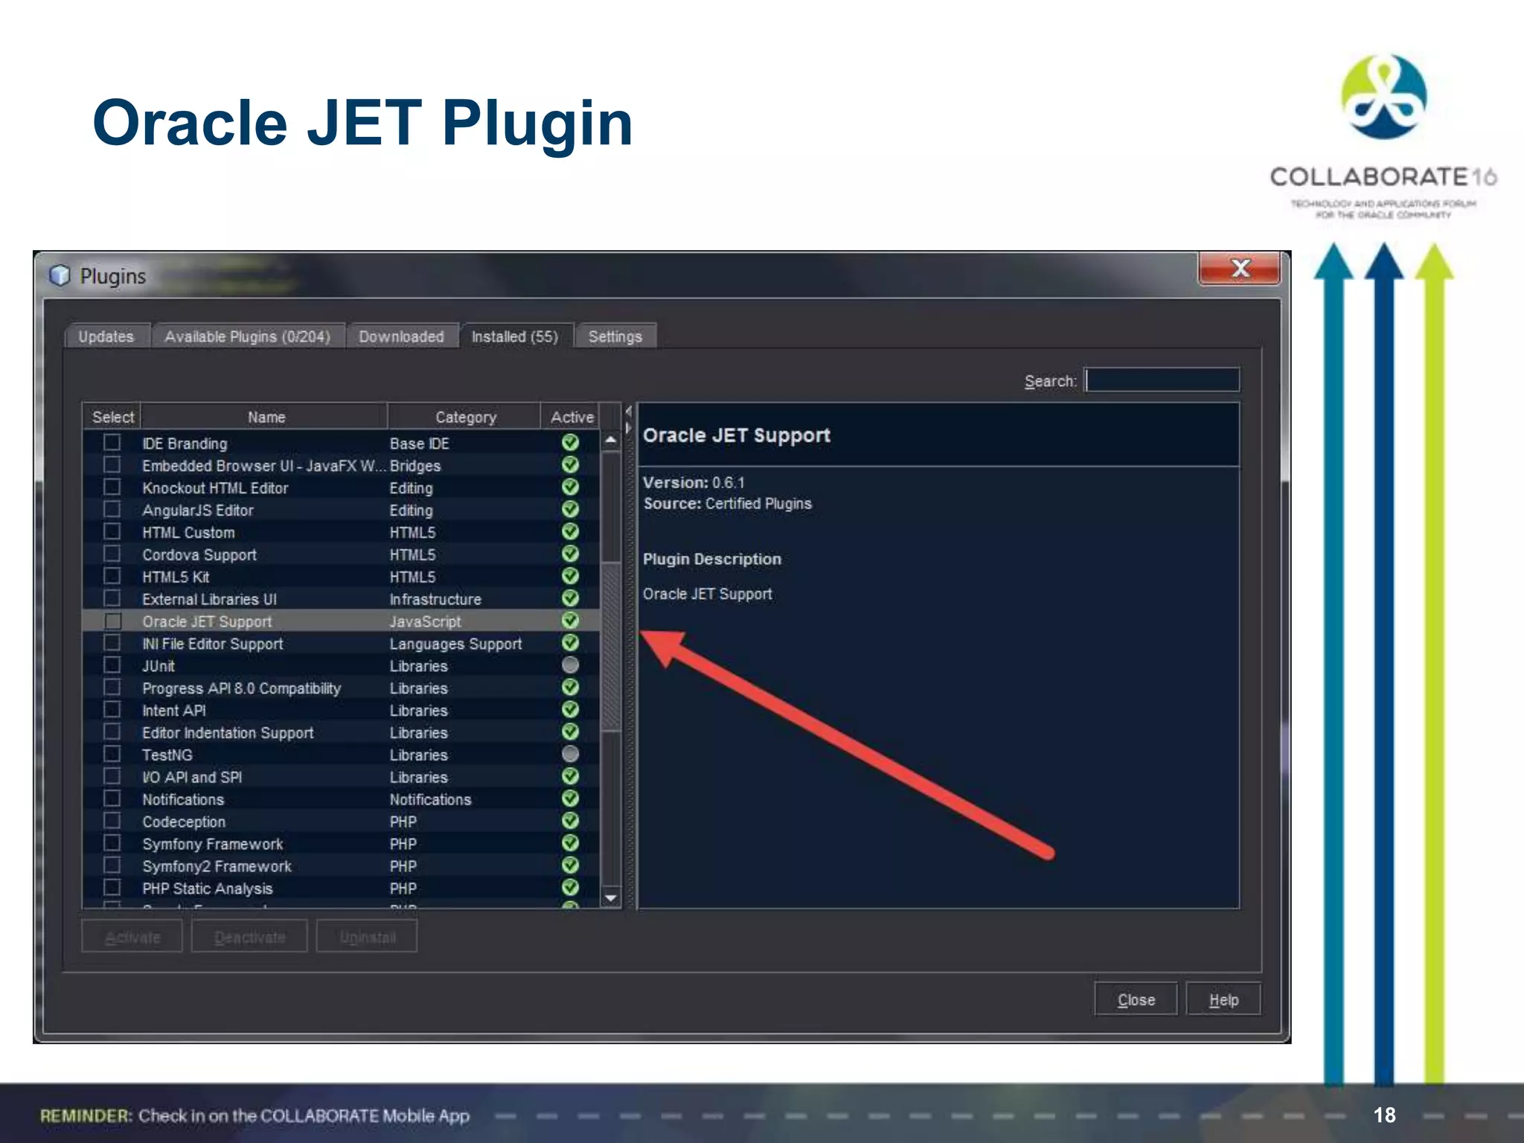The width and height of the screenshot is (1524, 1143).
Task: Tick the checkbox for IDE Branding
Action: pos(112,443)
